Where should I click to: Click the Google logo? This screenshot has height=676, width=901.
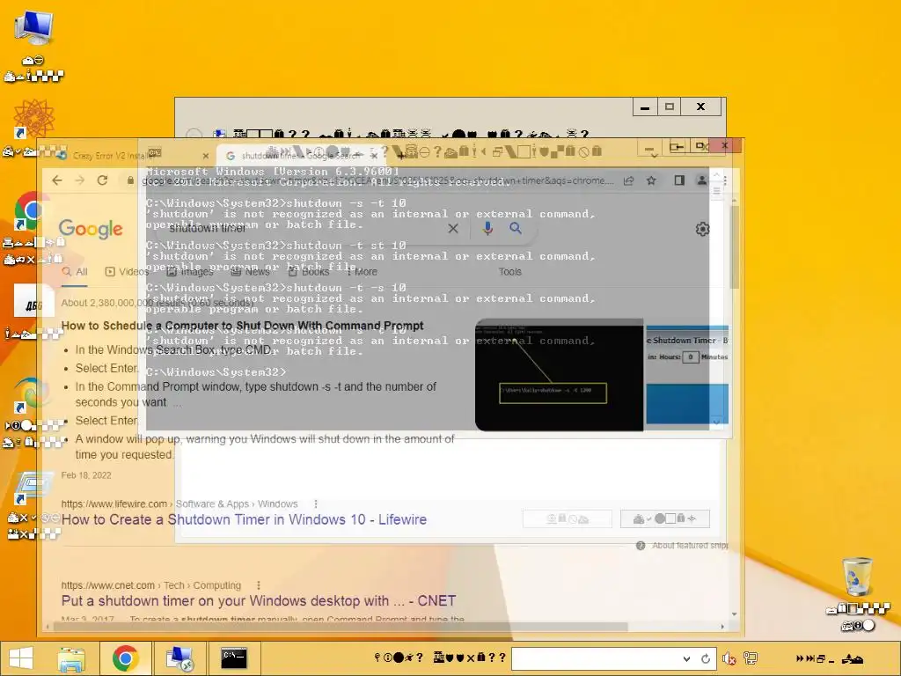(91, 229)
